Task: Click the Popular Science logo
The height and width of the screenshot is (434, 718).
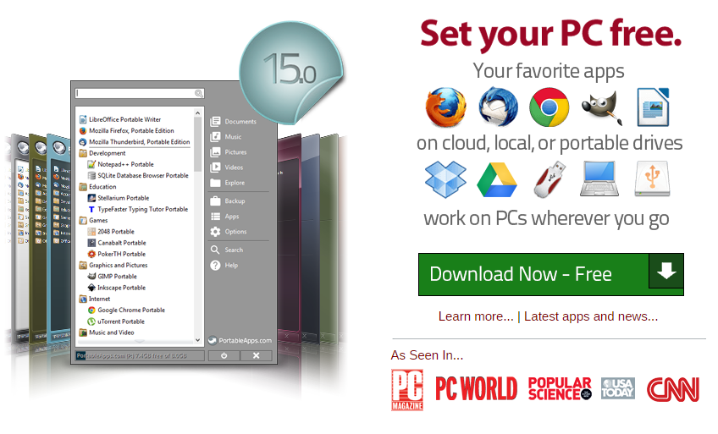Action: (560, 388)
